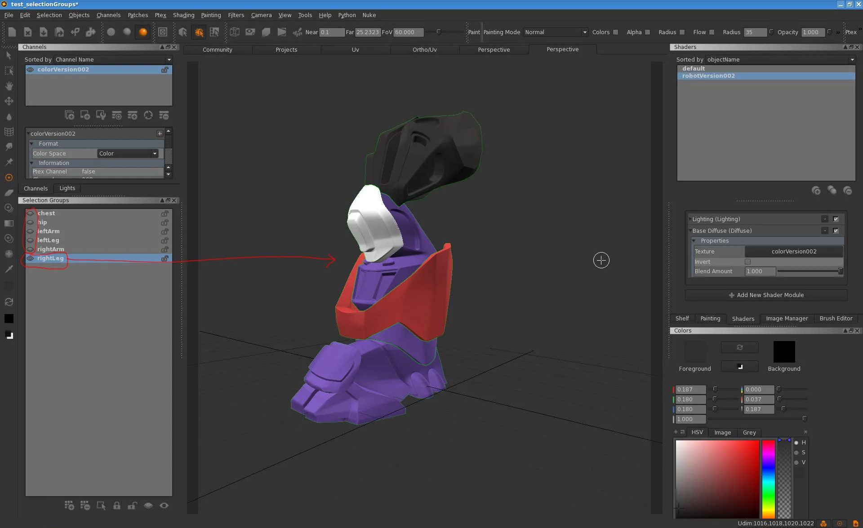Select the robotVersion002 shader

click(766, 76)
